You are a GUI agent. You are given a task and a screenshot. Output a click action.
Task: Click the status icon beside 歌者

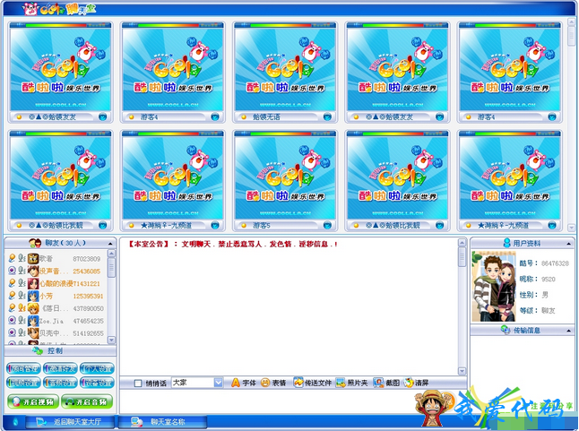pyautogui.click(x=12, y=258)
